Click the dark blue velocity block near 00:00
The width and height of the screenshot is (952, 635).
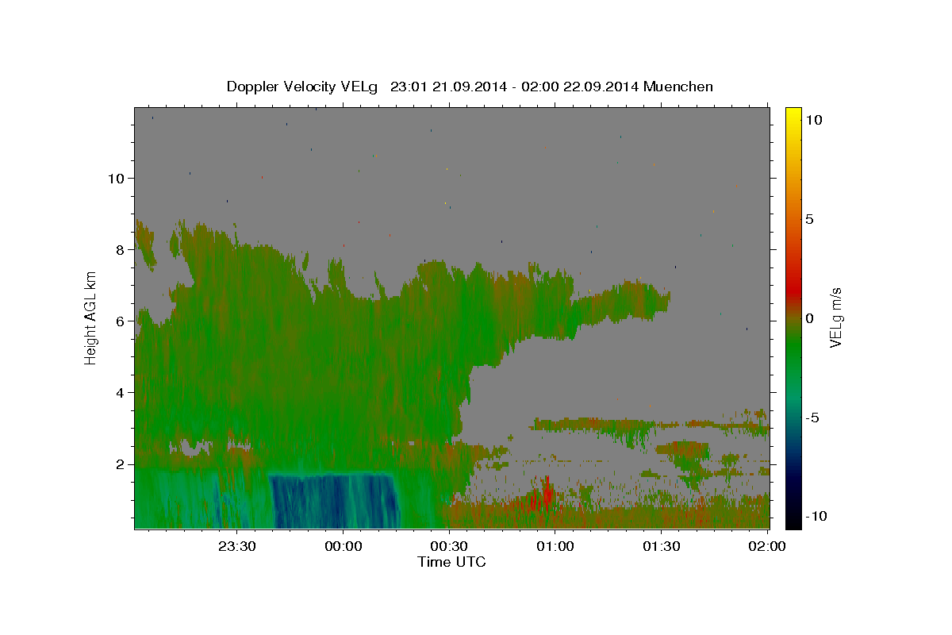coord(333,502)
